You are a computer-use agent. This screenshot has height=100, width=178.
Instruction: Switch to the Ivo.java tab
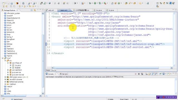pyautogui.click(x=99, y=10)
